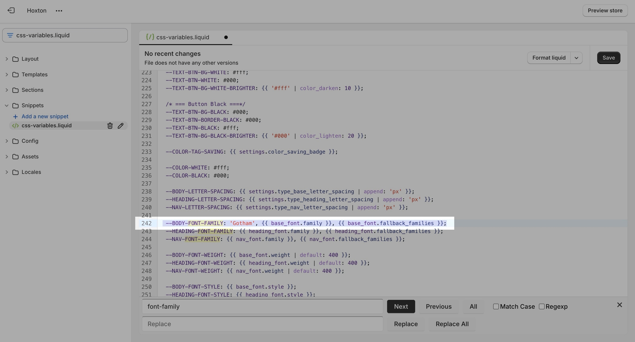This screenshot has width=635, height=342.
Task: Click the exit editor back icon
Action: coord(11,10)
